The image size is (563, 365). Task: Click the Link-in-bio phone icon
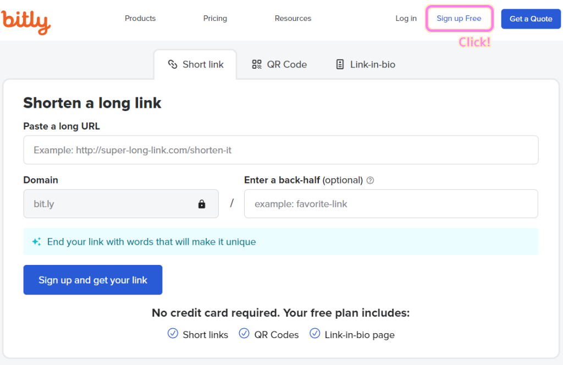pyautogui.click(x=339, y=64)
